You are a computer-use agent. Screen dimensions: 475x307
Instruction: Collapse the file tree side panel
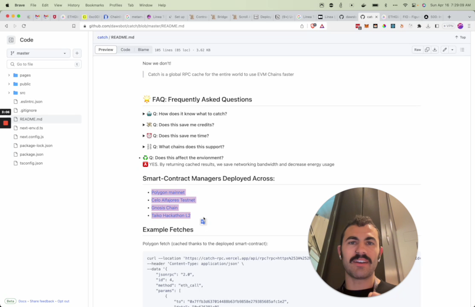point(11,40)
